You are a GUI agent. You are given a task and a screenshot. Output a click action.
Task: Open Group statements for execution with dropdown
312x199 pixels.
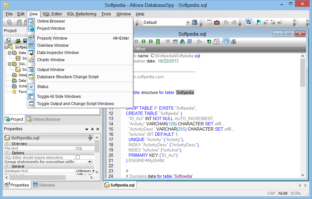(90, 162)
